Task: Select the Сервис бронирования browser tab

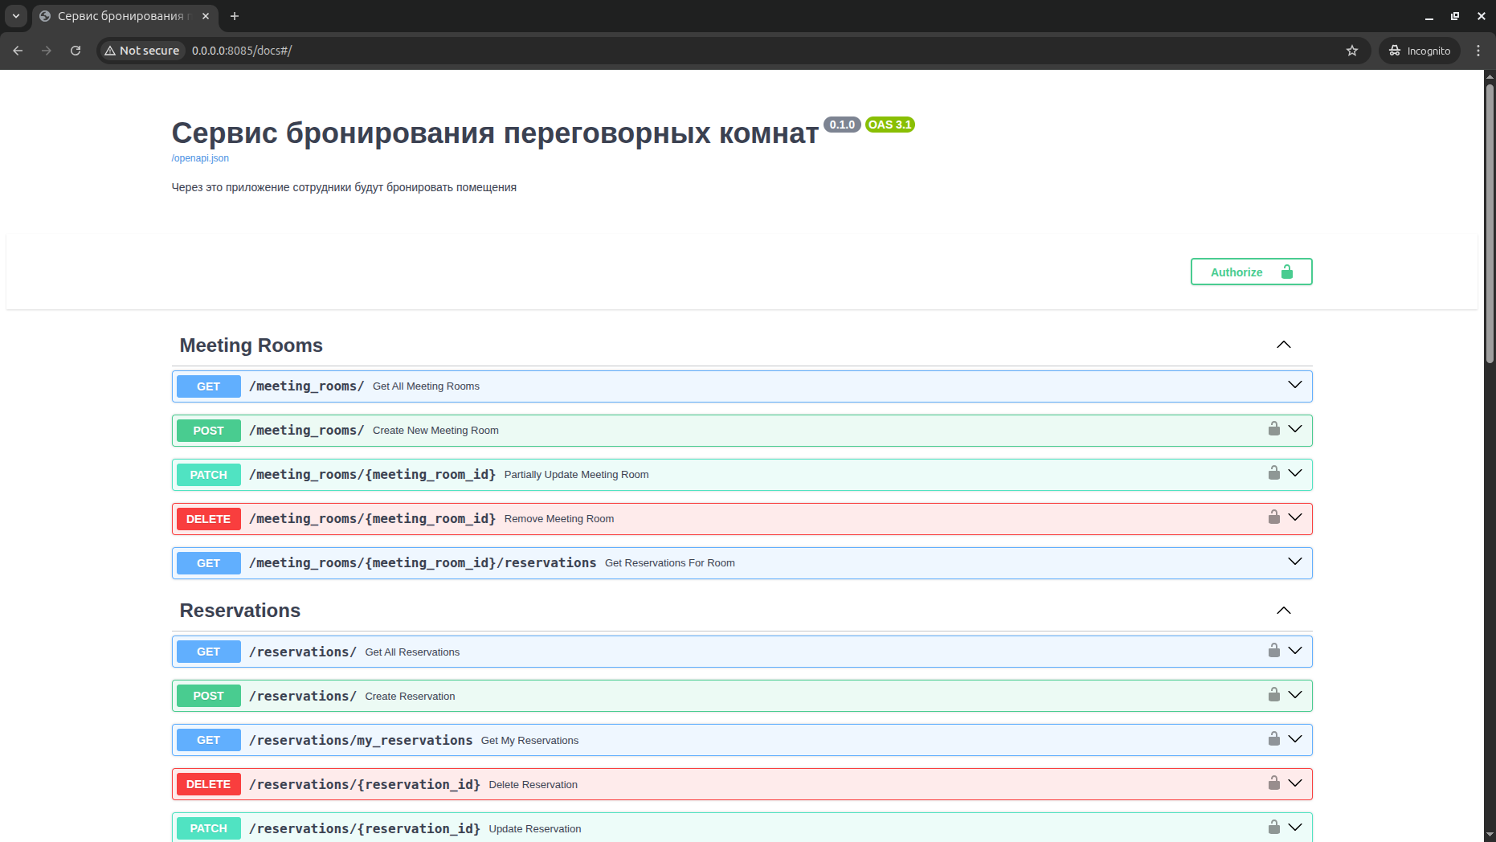Action: [121, 16]
